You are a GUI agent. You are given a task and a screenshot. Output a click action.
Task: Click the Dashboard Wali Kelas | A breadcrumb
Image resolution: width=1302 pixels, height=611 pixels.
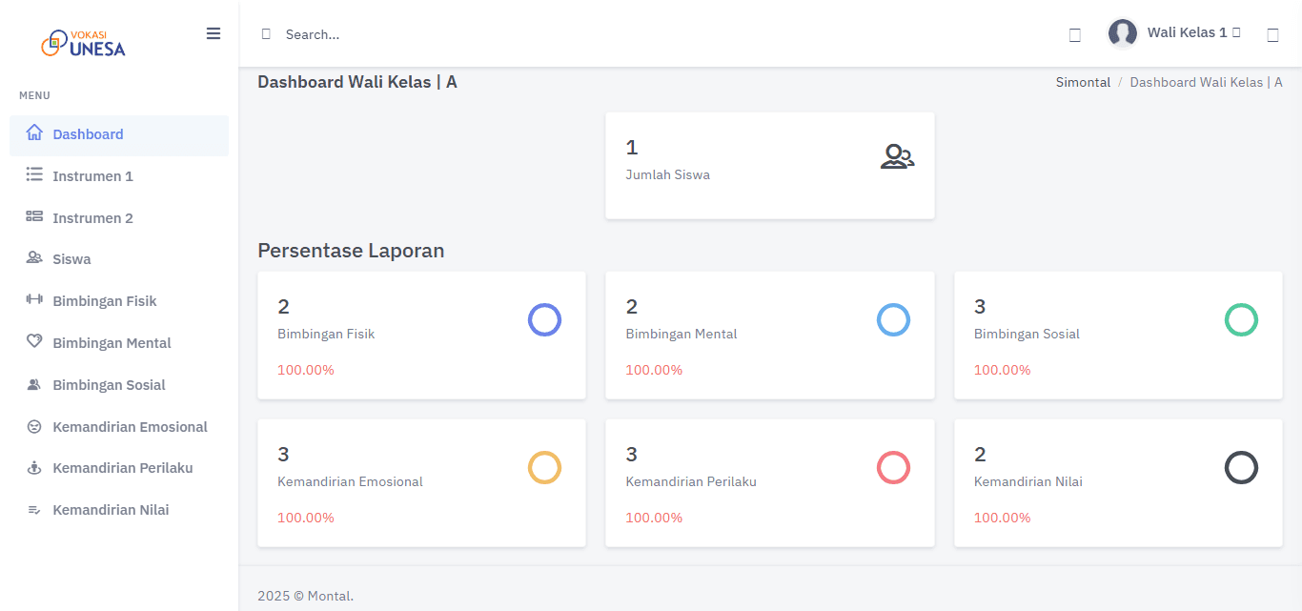pos(1206,82)
